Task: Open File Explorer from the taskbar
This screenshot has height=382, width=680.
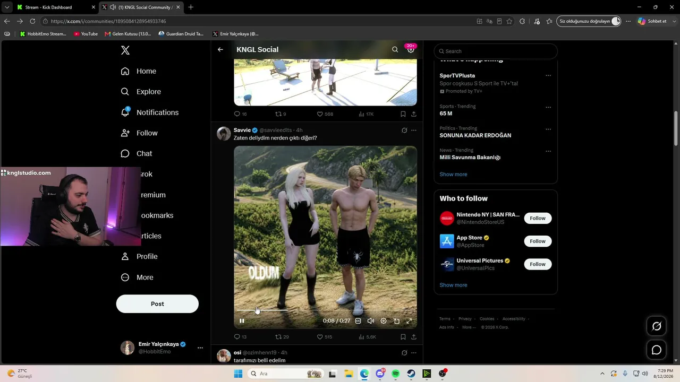Action: coord(348,374)
